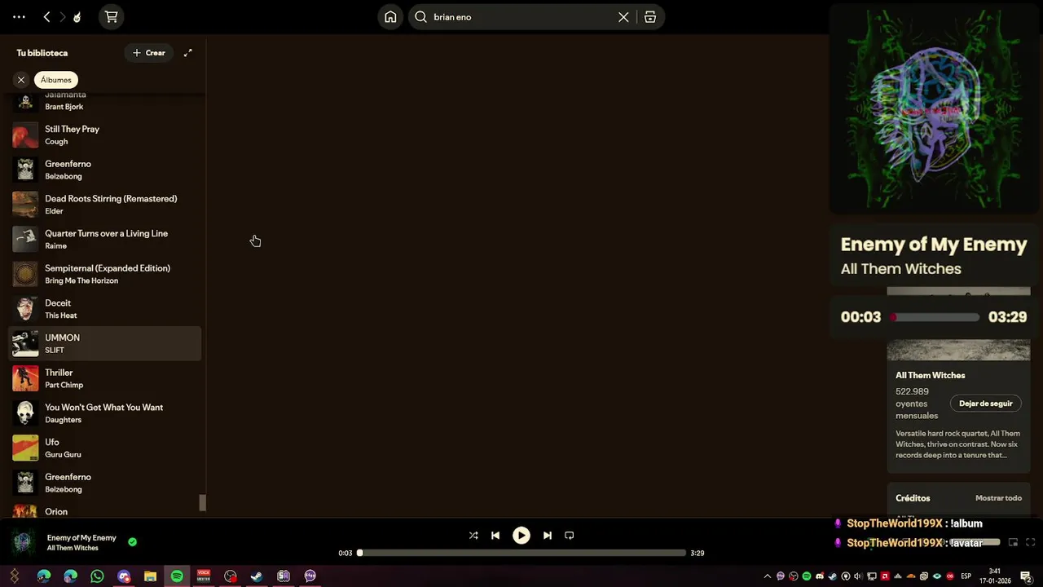
Task: Open Sempiternal (Expanded Edition) album
Action: (104, 274)
